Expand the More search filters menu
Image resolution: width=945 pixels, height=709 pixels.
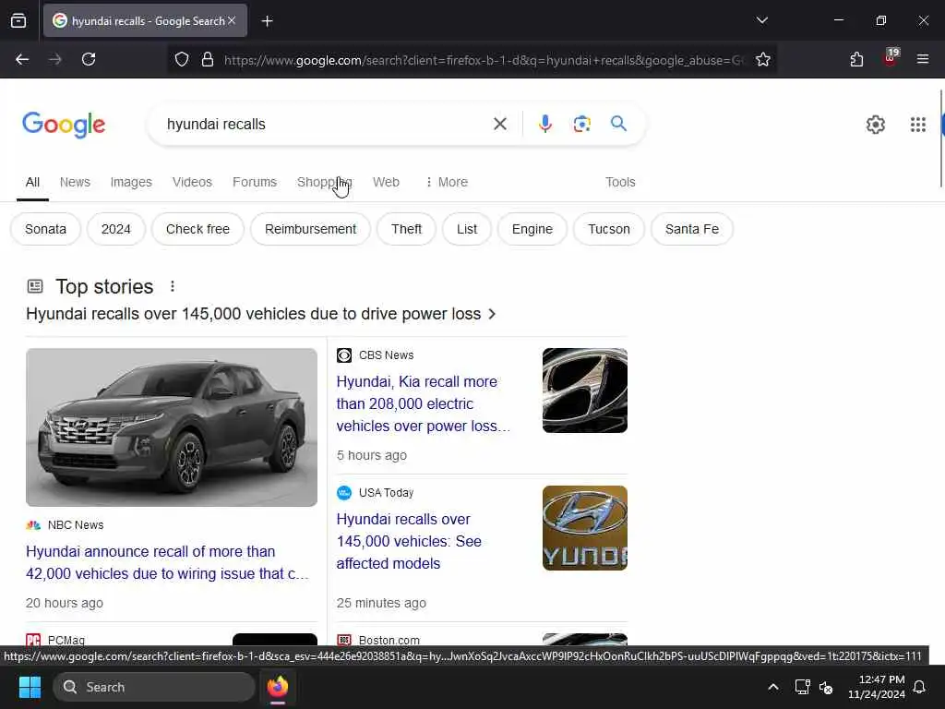point(447,182)
